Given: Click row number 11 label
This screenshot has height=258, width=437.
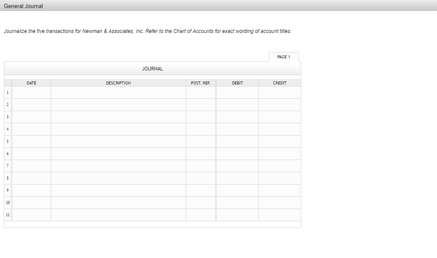Looking at the screenshot, I should pyautogui.click(x=8, y=215).
